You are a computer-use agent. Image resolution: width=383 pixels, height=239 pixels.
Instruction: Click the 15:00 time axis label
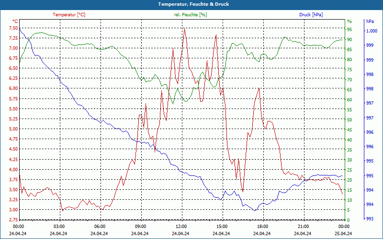[222, 227]
